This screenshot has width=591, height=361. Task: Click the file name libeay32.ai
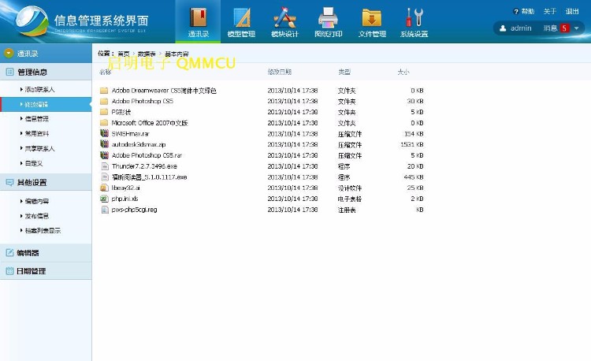tap(126, 188)
